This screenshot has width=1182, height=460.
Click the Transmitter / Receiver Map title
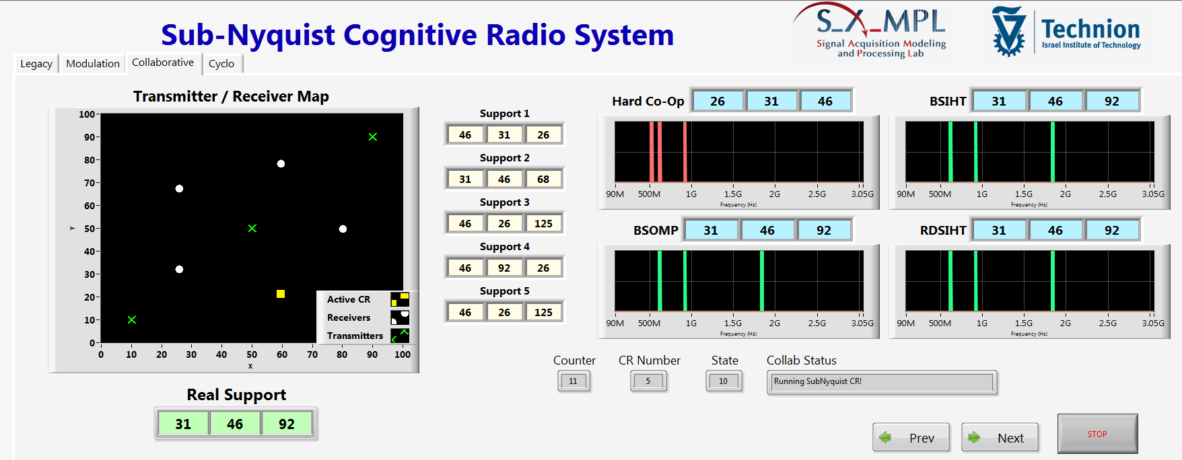pyautogui.click(x=231, y=96)
